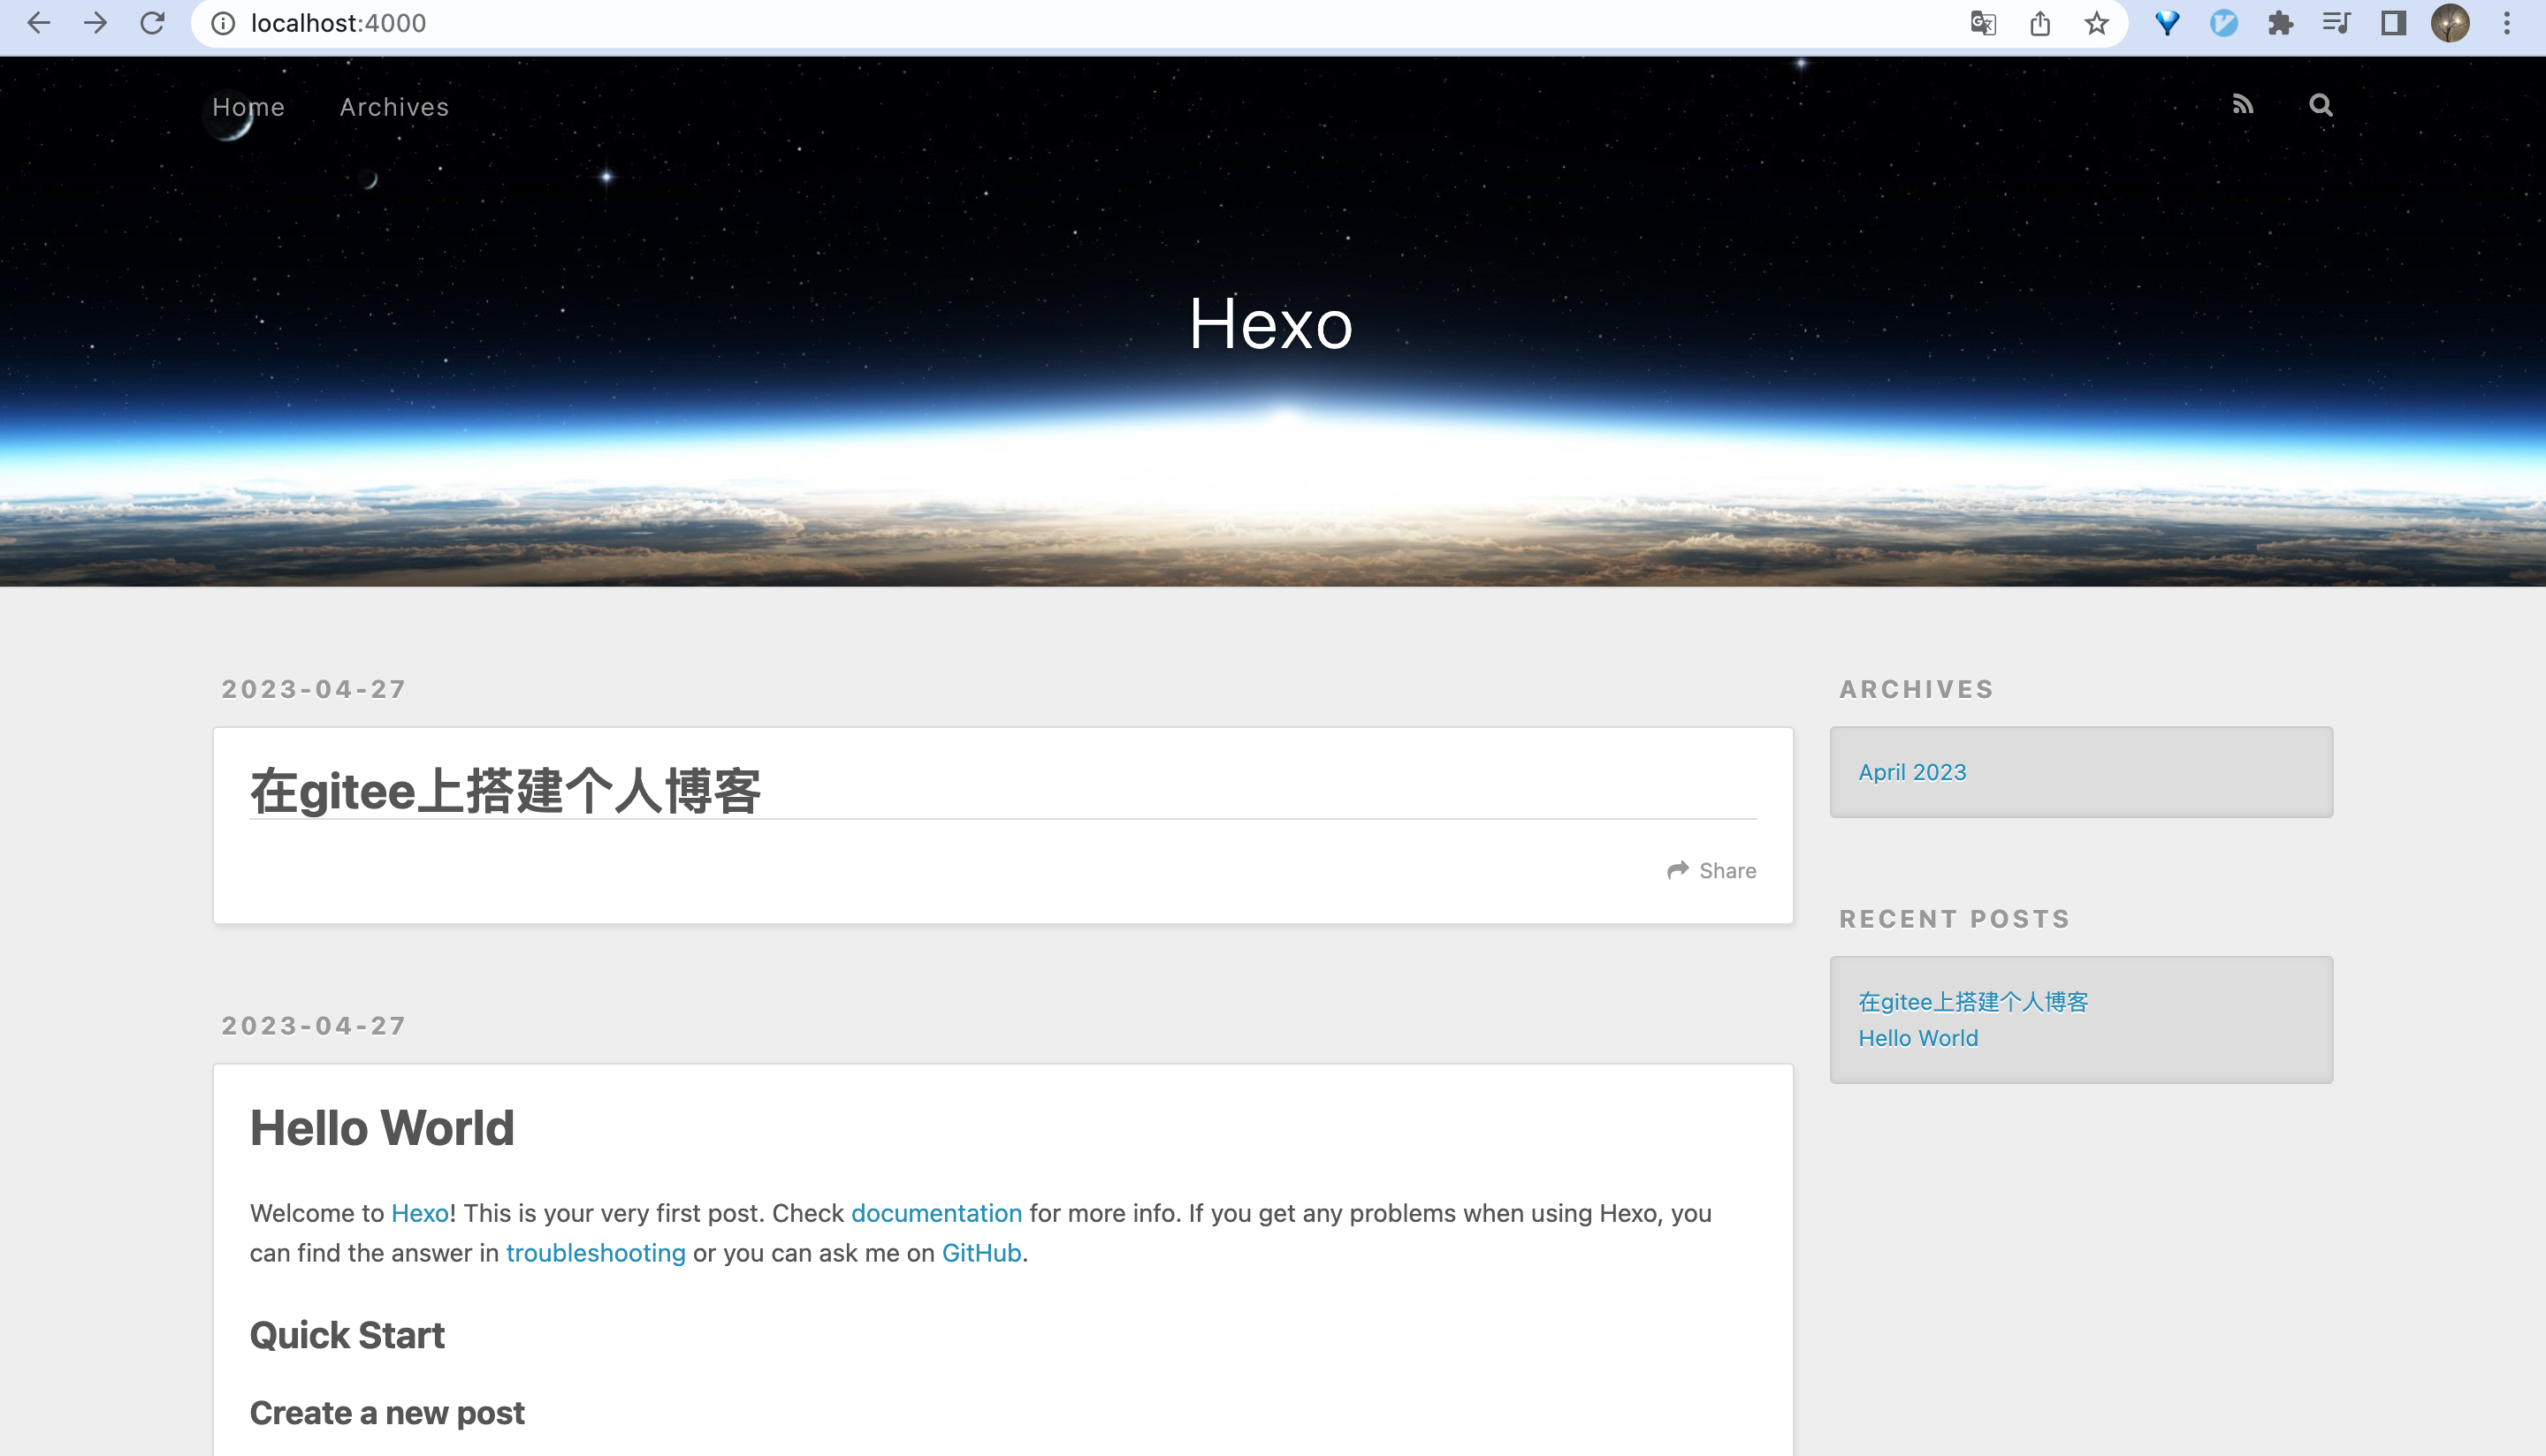The width and height of the screenshot is (2546, 1456).
Task: Go to Home in the blog nav
Action: click(248, 107)
